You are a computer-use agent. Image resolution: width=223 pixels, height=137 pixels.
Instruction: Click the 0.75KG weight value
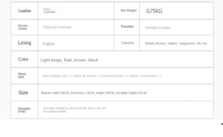pos(154,11)
